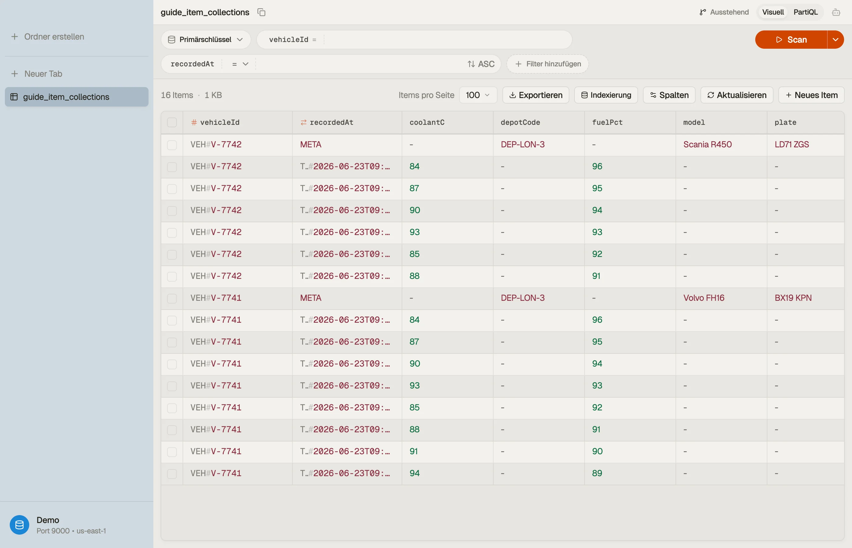Check the V-7742 row with coolantC 84
This screenshot has height=548, width=852.
coord(172,167)
